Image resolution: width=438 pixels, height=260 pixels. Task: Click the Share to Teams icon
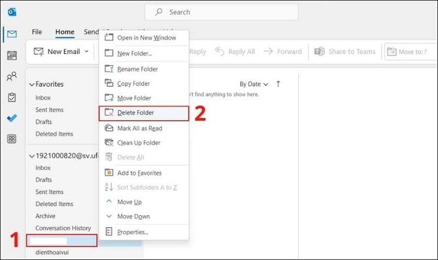tap(320, 51)
